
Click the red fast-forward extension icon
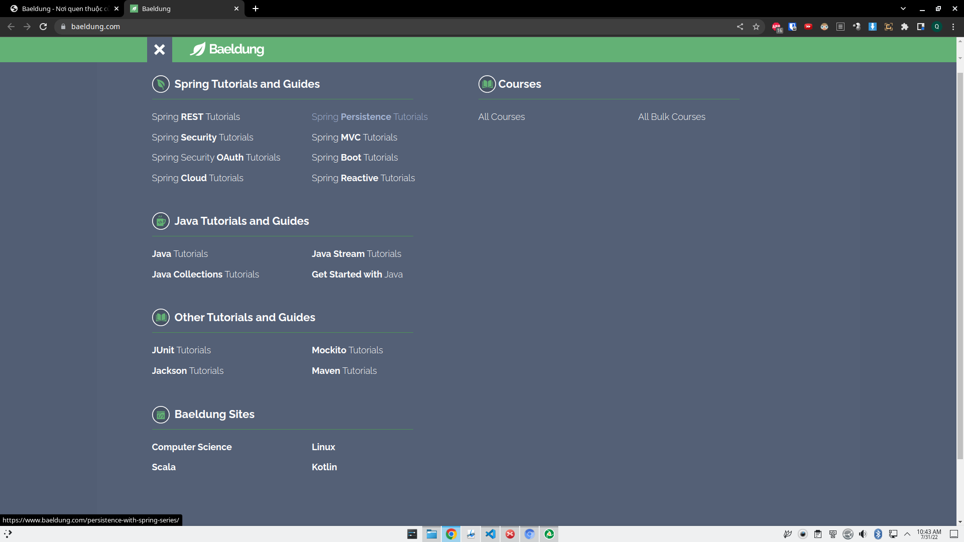(x=808, y=27)
